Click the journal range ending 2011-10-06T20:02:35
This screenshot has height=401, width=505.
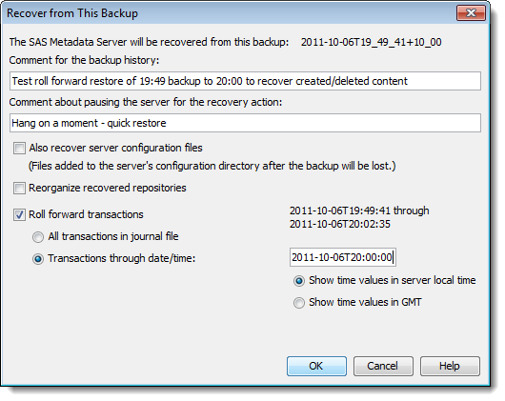click(340, 224)
